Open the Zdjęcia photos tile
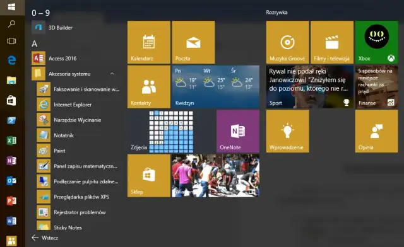 [x=171, y=131]
